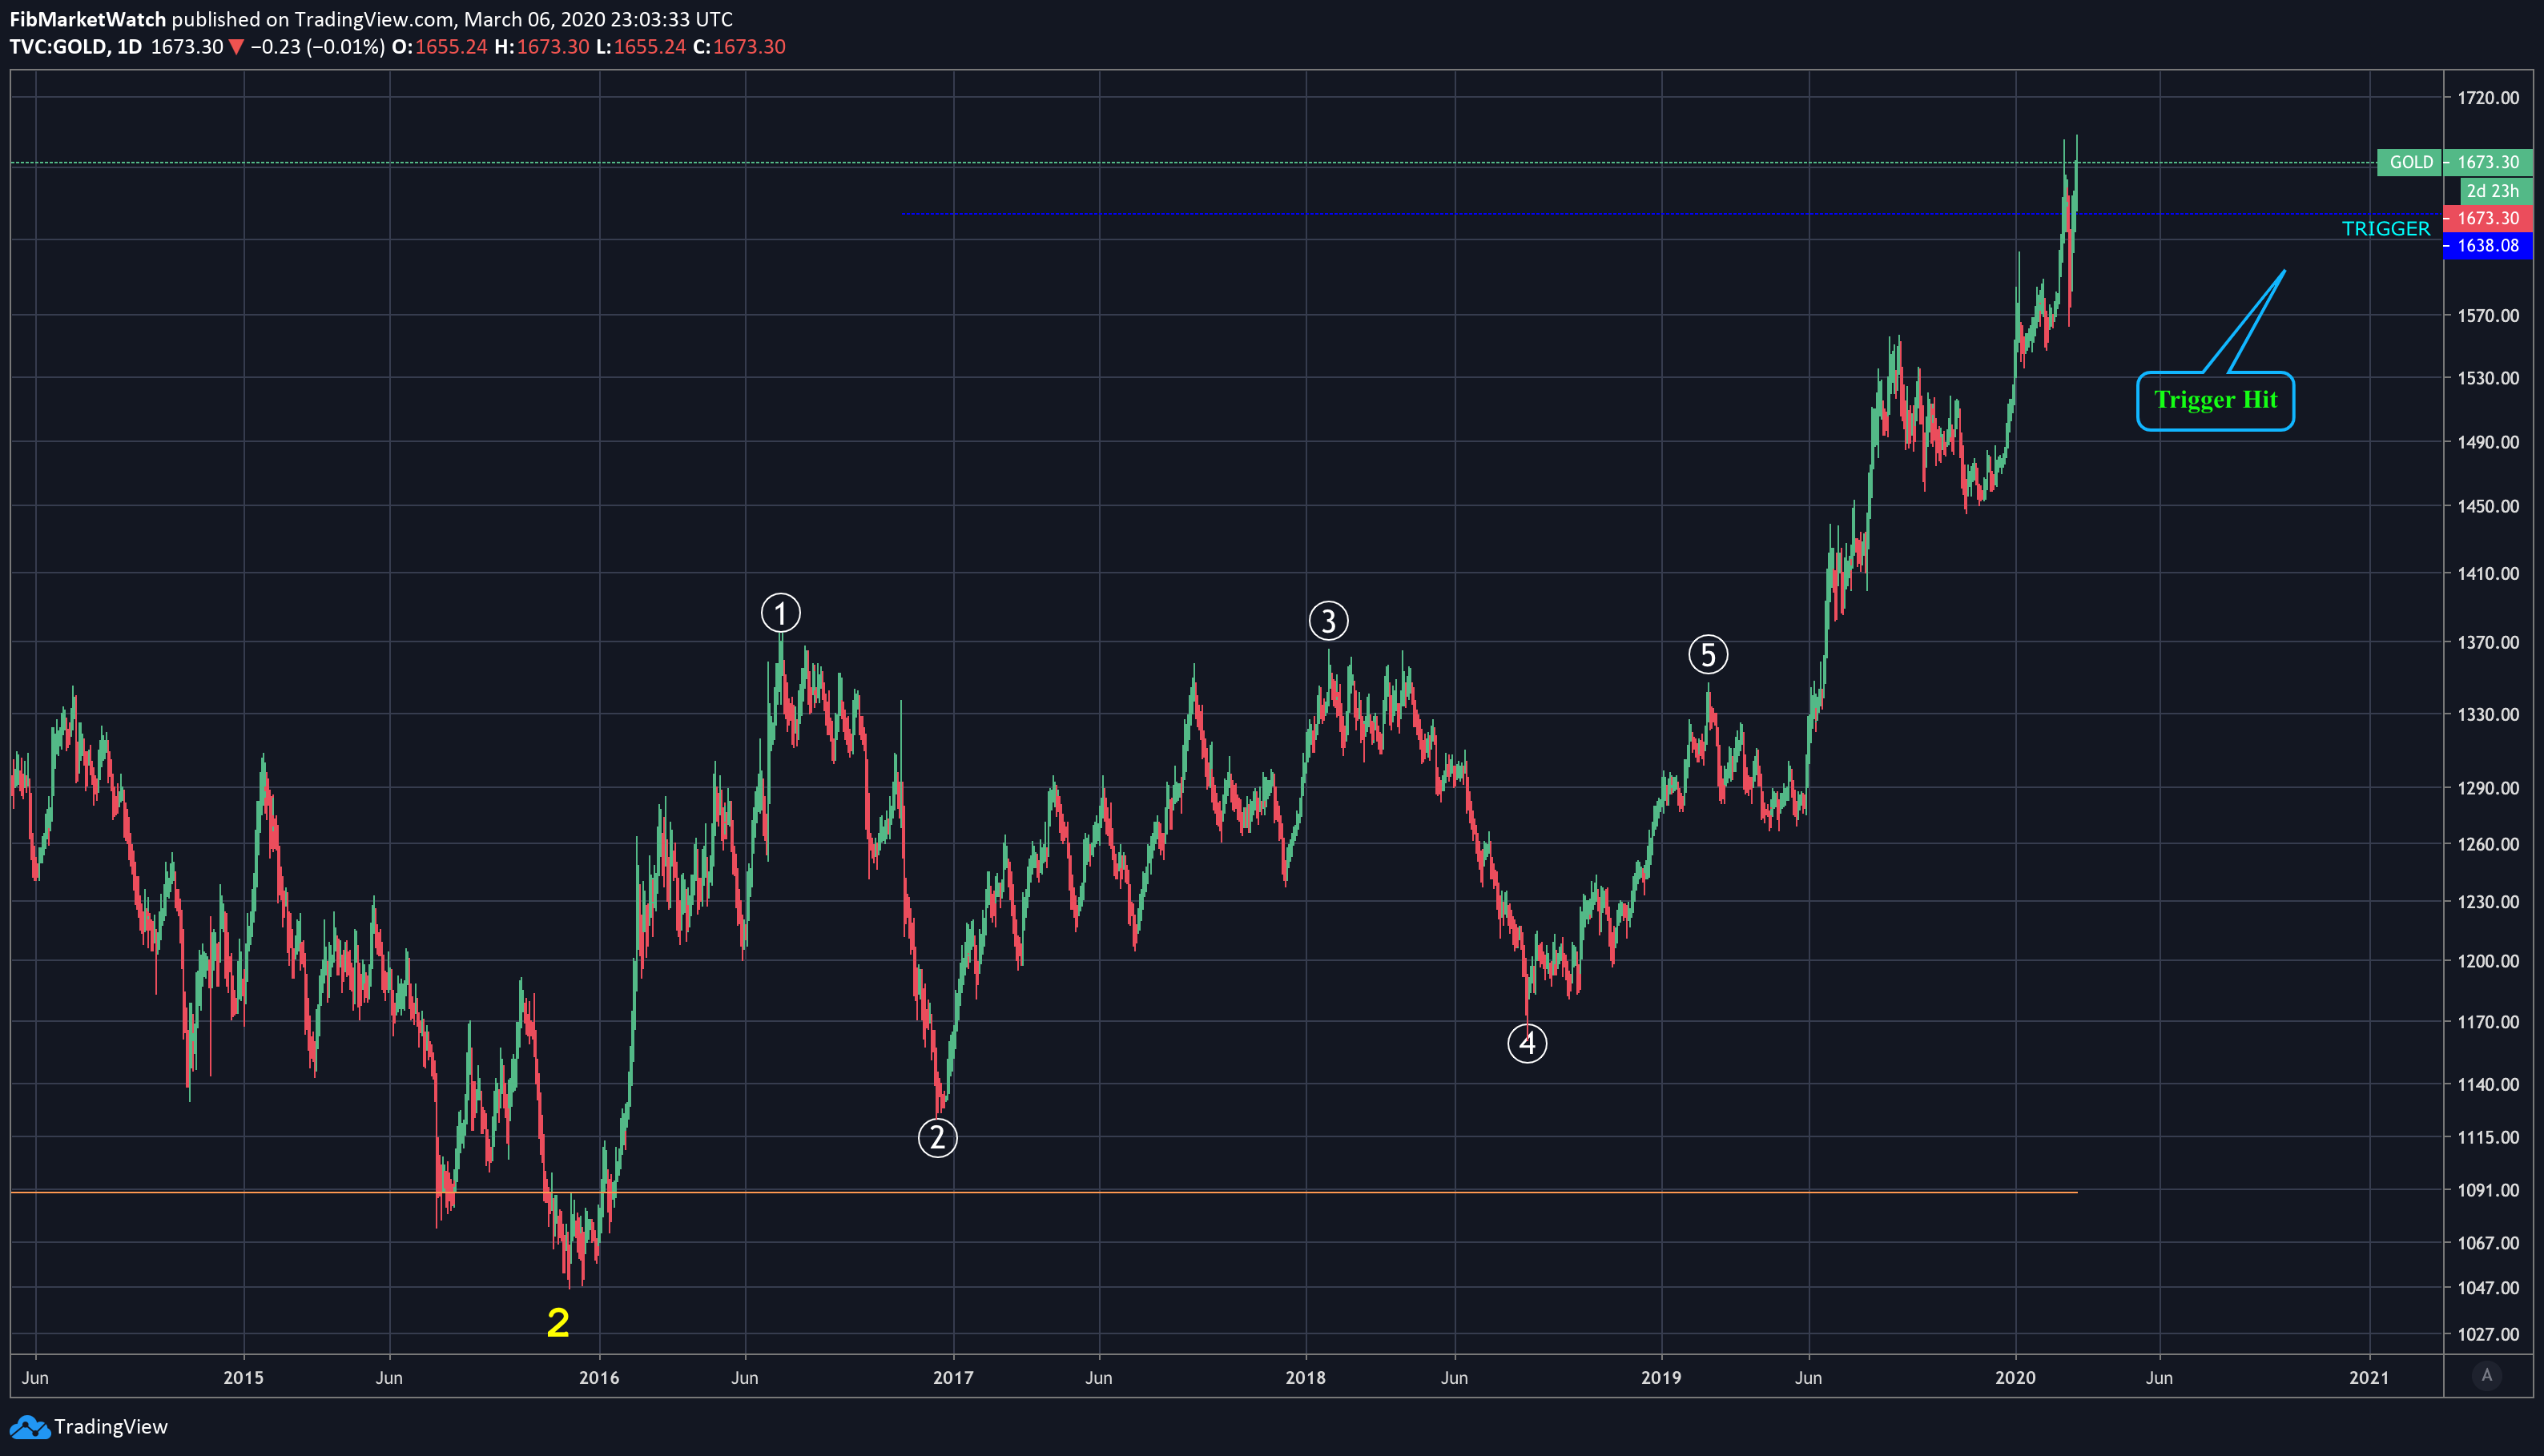Screen dimensions: 2544x1456
Task: Click the green GOLD symbol tag
Action: click(x=2410, y=162)
